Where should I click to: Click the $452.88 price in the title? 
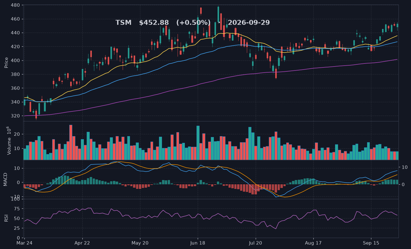(x=154, y=23)
